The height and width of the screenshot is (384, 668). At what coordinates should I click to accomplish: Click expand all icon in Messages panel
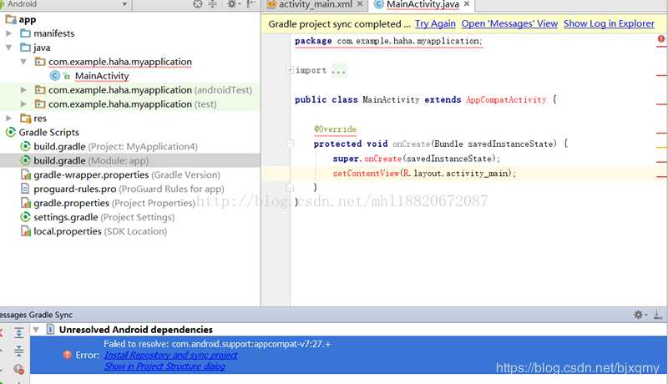point(18,332)
